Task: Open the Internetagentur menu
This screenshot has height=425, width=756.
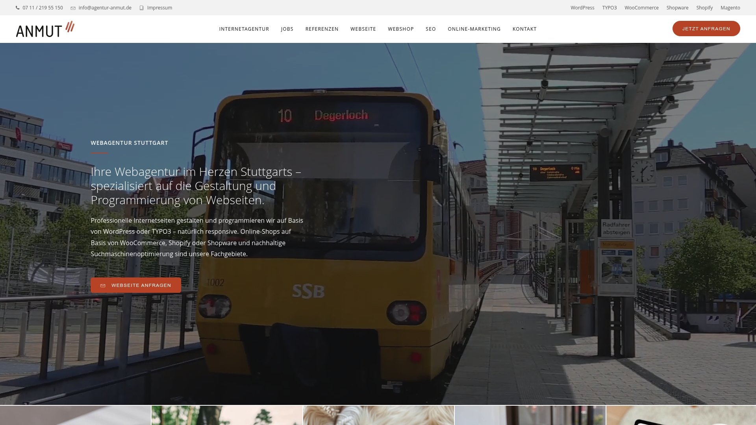Action: tap(244, 29)
